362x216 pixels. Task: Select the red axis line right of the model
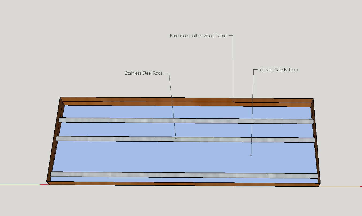click(x=340, y=186)
